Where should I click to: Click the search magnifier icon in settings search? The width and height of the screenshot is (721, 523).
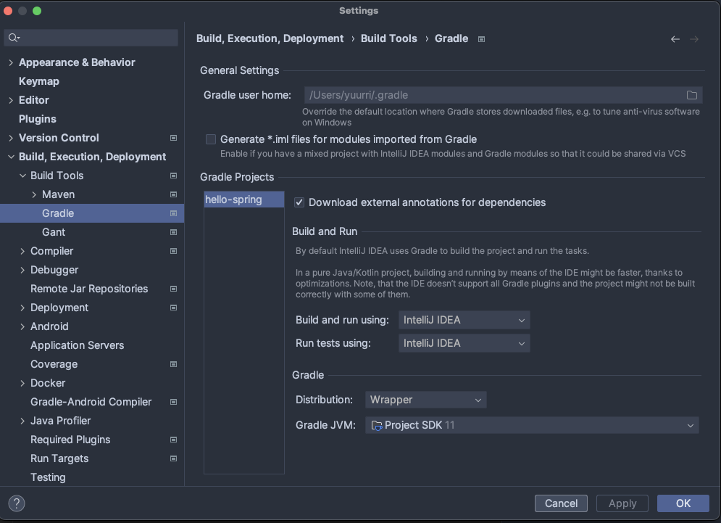[x=14, y=38]
